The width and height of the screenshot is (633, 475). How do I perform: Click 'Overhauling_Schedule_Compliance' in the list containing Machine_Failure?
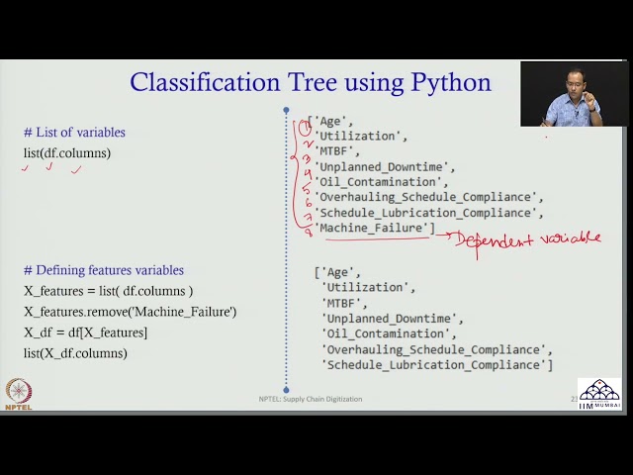(425, 197)
